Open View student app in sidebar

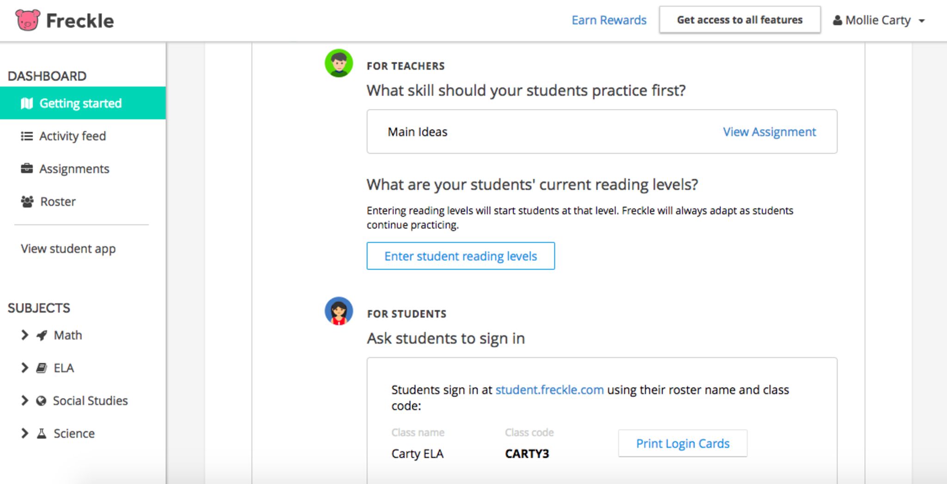(68, 249)
